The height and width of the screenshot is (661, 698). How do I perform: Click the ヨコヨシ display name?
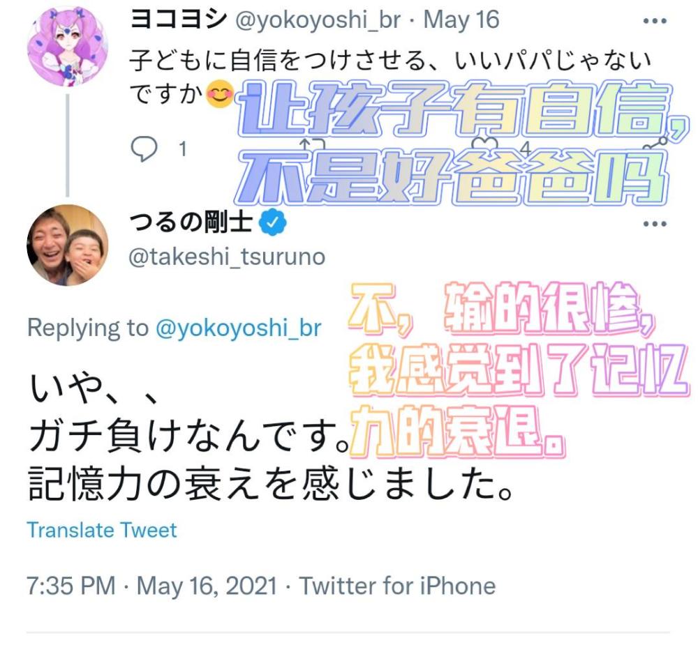point(179,20)
